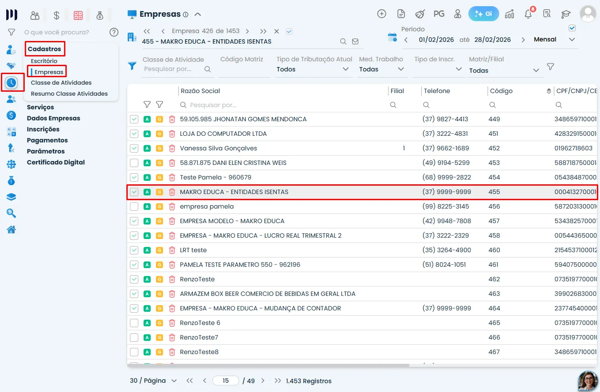The width and height of the screenshot is (600, 392).
Task: Click the user profile avatar top right
Action: (x=588, y=14)
